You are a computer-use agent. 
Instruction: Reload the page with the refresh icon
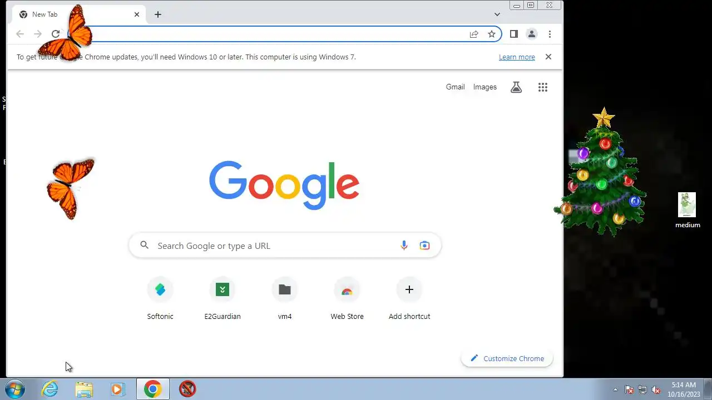[x=56, y=34]
